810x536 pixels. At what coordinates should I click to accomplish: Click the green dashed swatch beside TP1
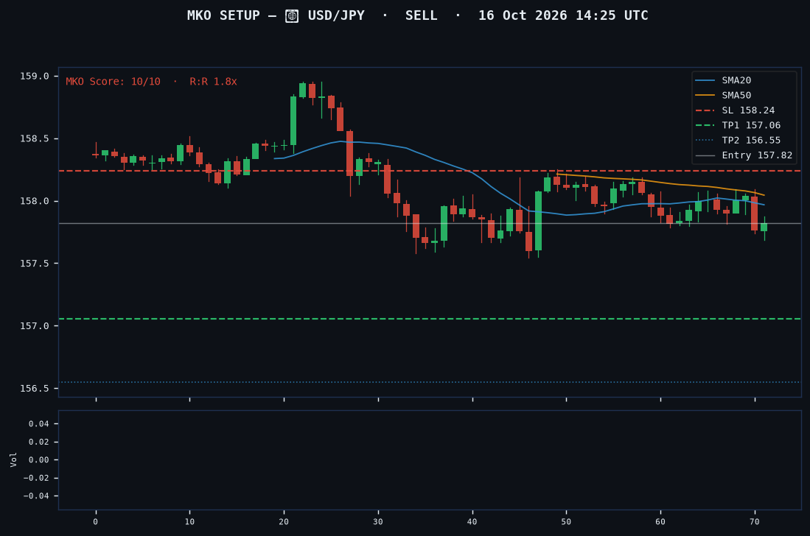(705, 125)
